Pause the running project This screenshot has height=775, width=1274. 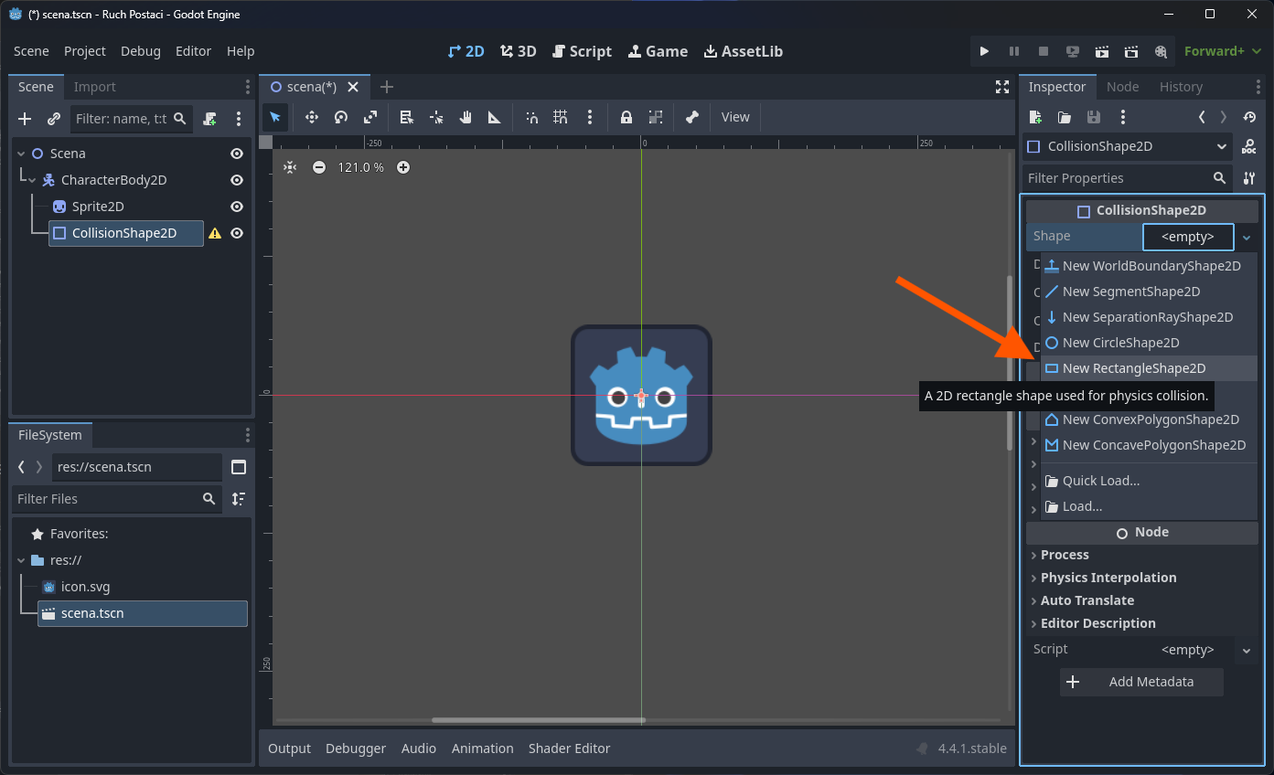click(1013, 51)
